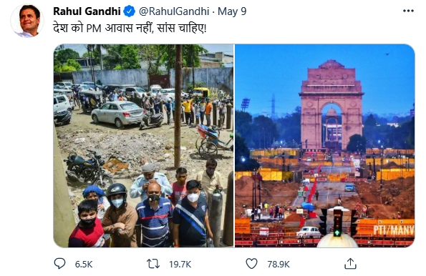Click the blue verified badge

tap(130, 11)
